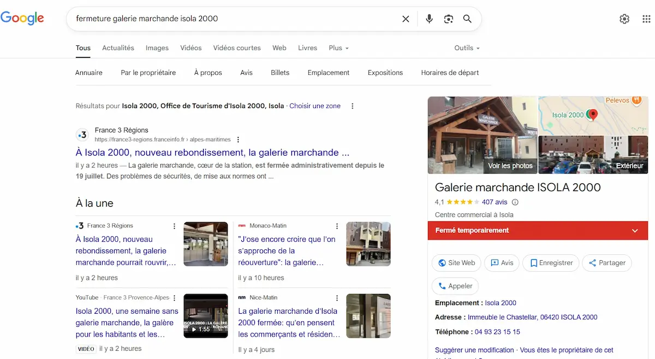Open the Extérieur photo thumbnail
Screen dimensions: 655x359
pyautogui.click(x=593, y=155)
